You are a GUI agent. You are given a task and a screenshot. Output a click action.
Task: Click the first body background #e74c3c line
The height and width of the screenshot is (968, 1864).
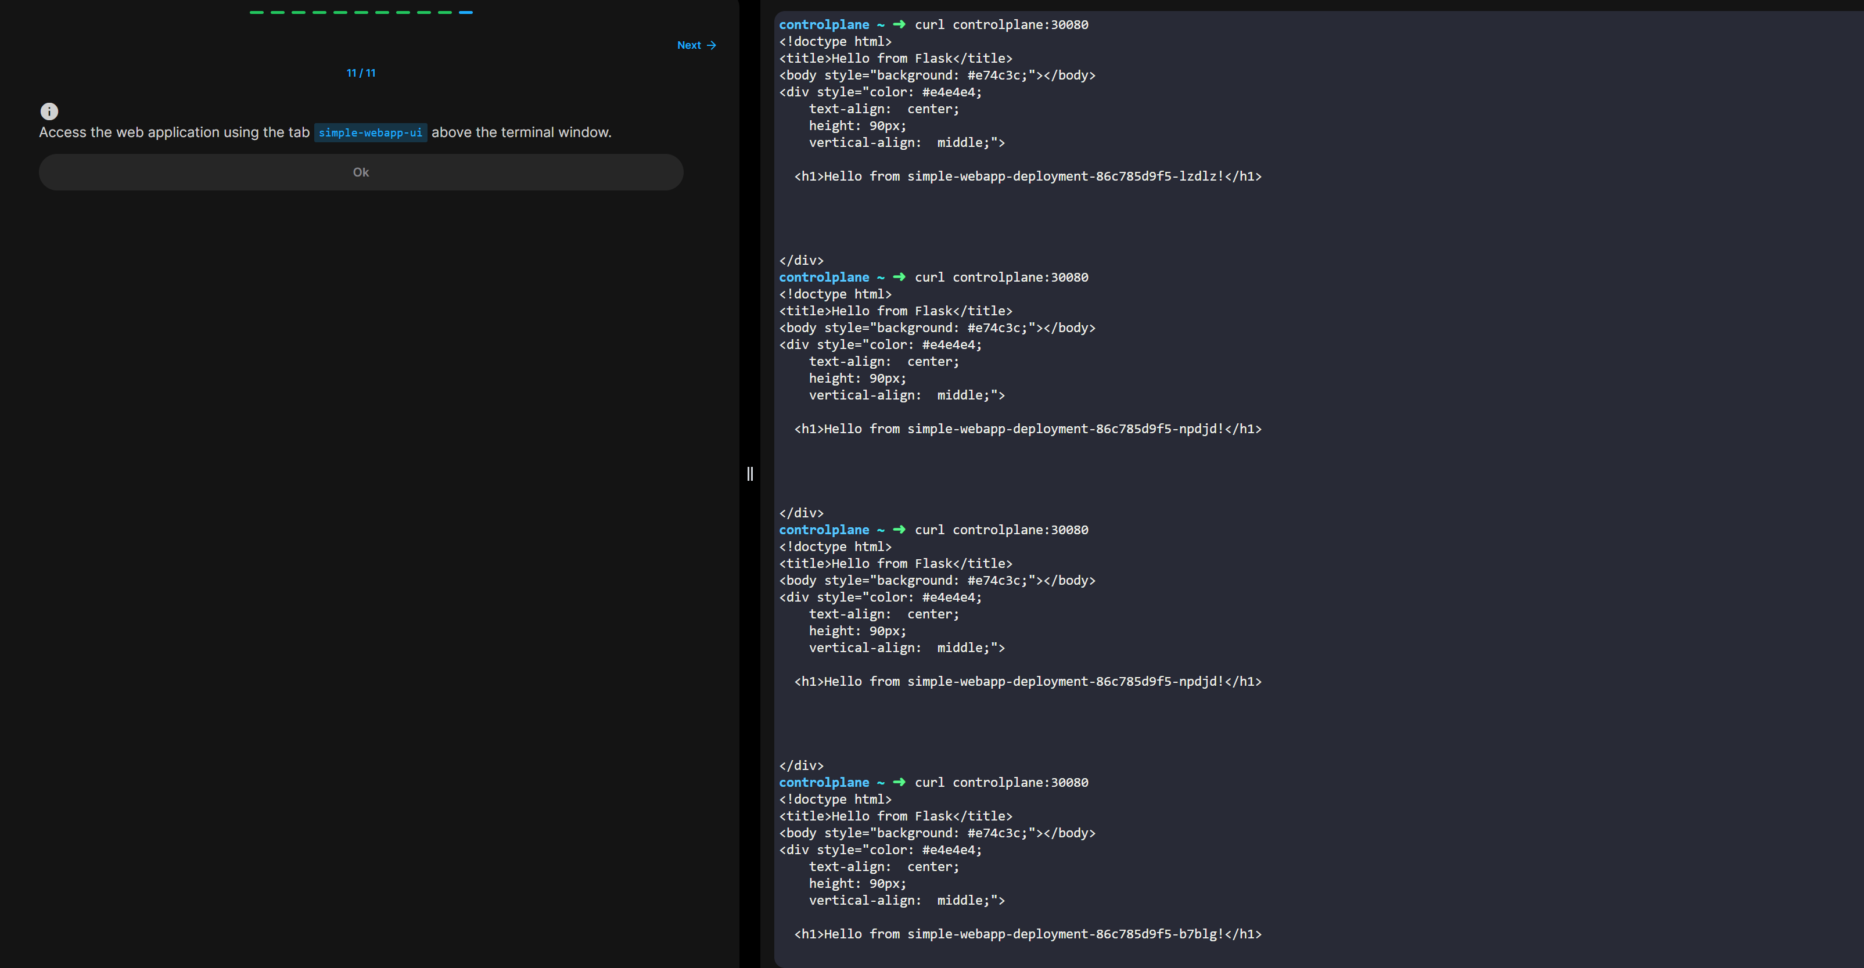937,75
